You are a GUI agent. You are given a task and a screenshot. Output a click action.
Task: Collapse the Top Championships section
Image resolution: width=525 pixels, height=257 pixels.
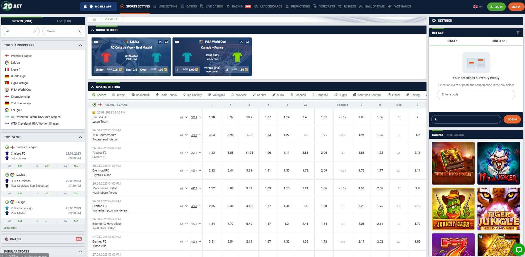(80, 45)
